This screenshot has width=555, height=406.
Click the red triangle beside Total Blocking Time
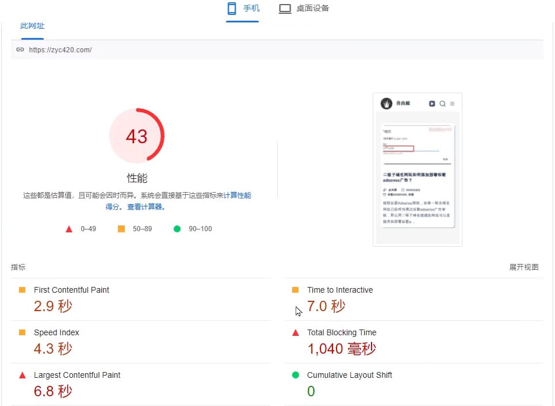pos(296,332)
